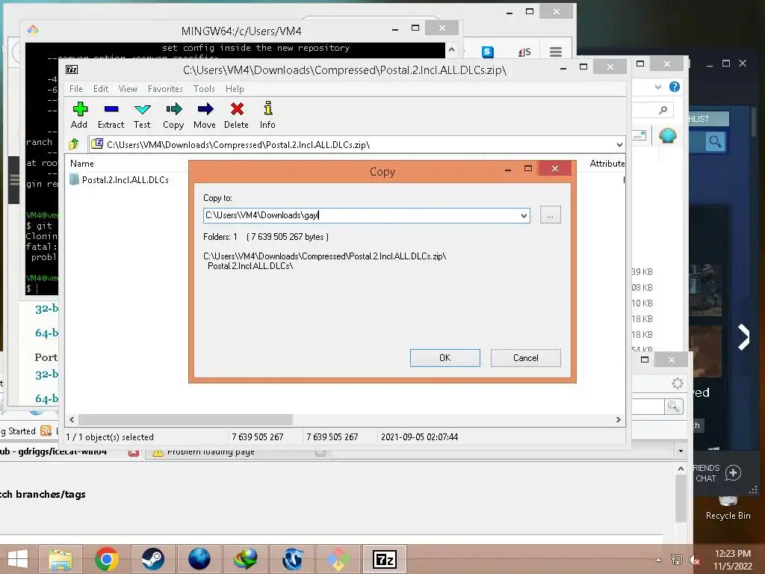Open the taskbar clock and date
The width and height of the screenshot is (765, 574).
(x=732, y=560)
